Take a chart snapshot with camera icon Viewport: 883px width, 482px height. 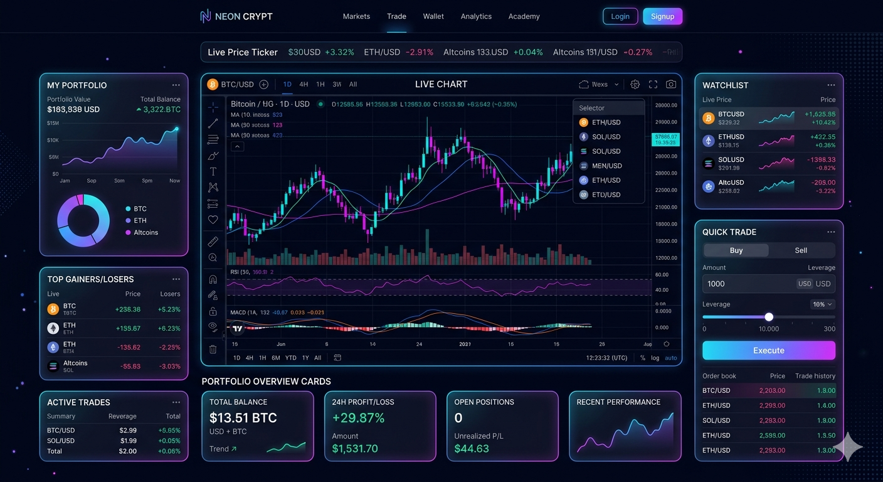tap(671, 84)
